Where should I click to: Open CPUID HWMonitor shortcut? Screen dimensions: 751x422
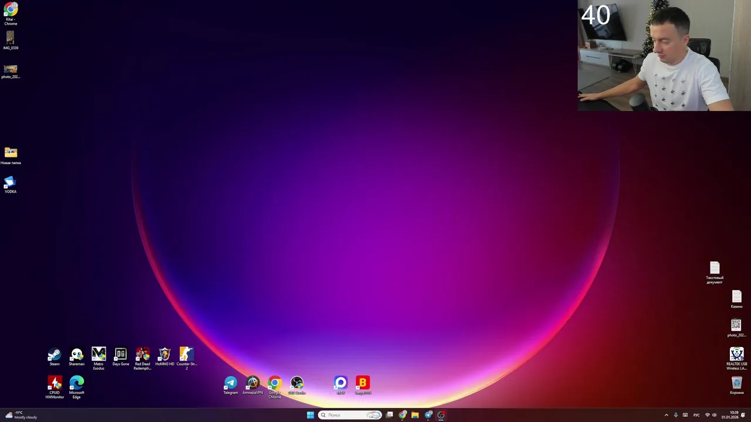coord(55,387)
